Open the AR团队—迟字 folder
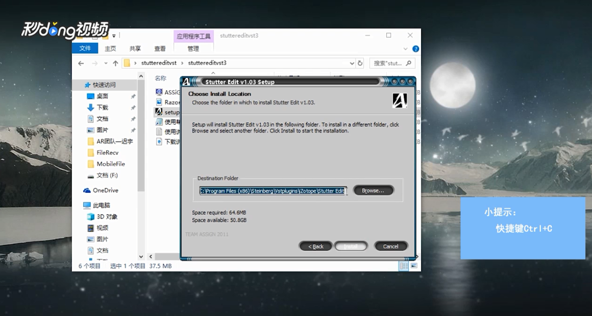The width and height of the screenshot is (592, 316). click(115, 141)
